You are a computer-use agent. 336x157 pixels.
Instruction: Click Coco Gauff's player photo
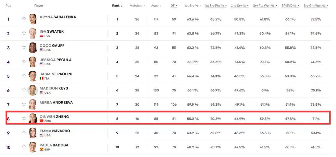[33, 47]
